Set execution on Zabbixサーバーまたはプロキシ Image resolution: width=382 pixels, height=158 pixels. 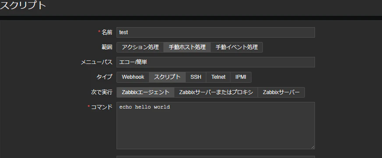click(216, 92)
